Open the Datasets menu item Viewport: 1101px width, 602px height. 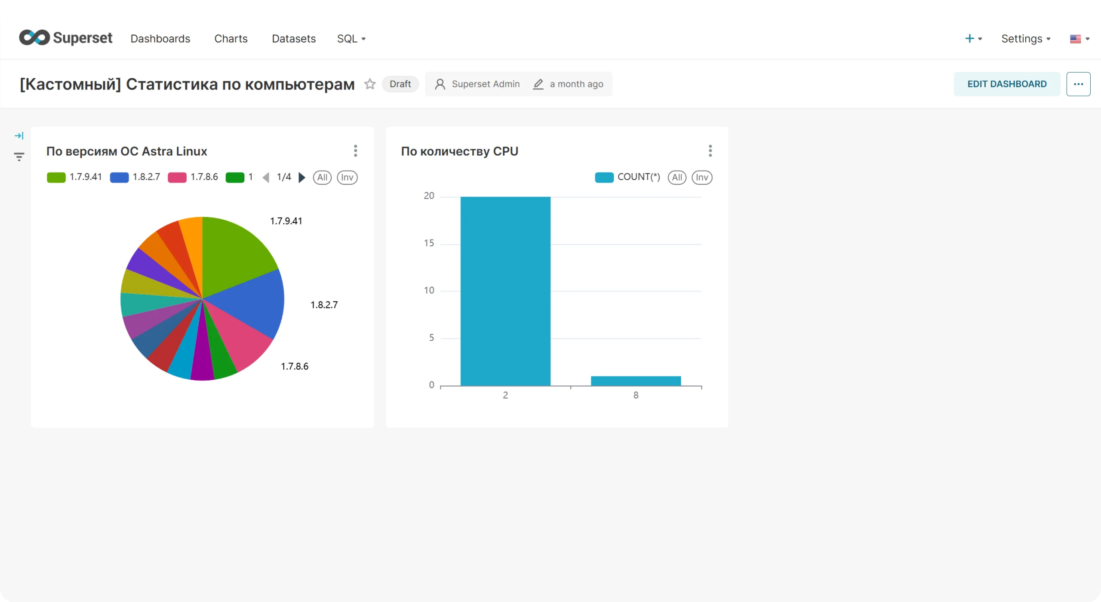tap(294, 39)
